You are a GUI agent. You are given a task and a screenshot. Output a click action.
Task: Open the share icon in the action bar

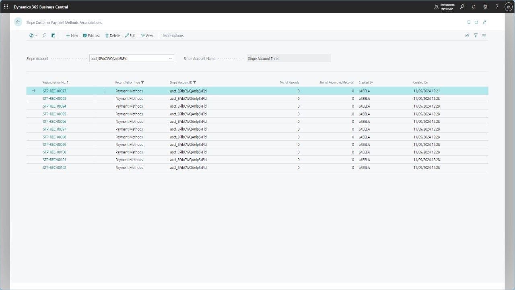[x=467, y=35]
